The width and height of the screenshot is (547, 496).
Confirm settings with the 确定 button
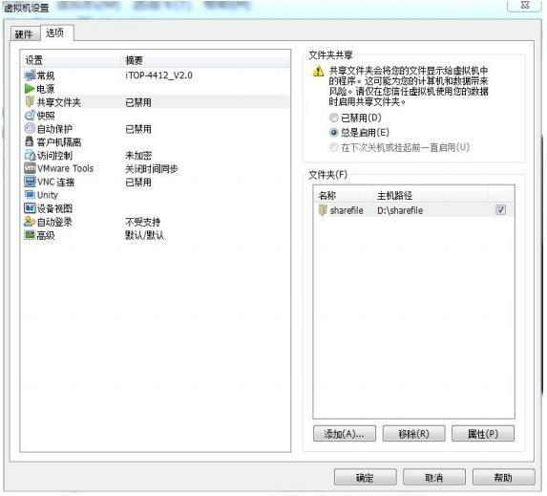pyautogui.click(x=366, y=477)
